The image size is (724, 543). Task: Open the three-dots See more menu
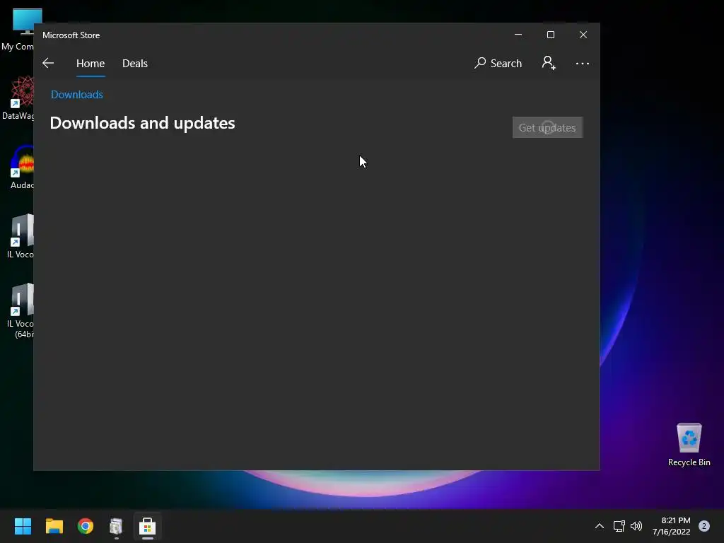point(583,63)
